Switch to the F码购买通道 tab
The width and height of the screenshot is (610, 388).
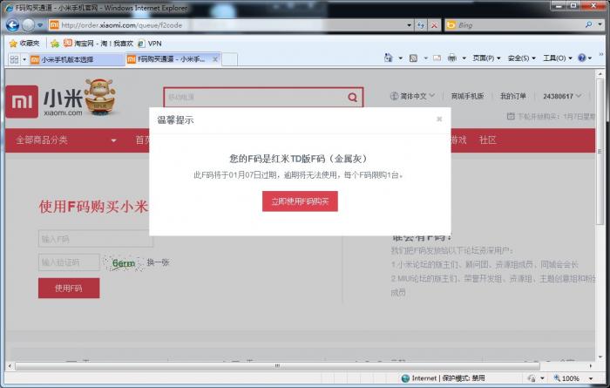tap(173, 59)
